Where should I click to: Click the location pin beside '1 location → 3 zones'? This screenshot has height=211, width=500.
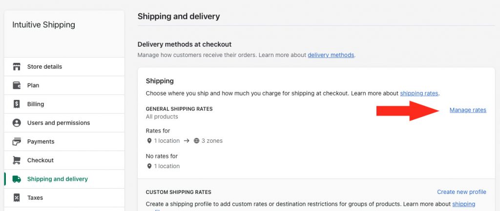point(149,141)
